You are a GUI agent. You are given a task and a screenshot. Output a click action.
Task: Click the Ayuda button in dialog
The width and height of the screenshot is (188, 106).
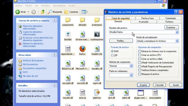pyautogui.click(x=176, y=85)
